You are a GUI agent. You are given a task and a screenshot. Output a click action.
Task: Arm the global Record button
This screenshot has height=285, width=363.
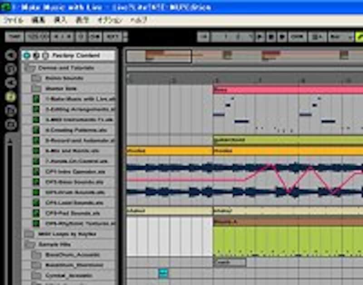(282, 37)
